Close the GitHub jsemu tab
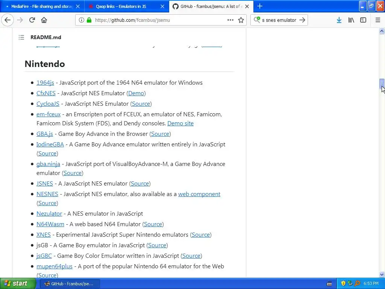 click(x=247, y=6)
